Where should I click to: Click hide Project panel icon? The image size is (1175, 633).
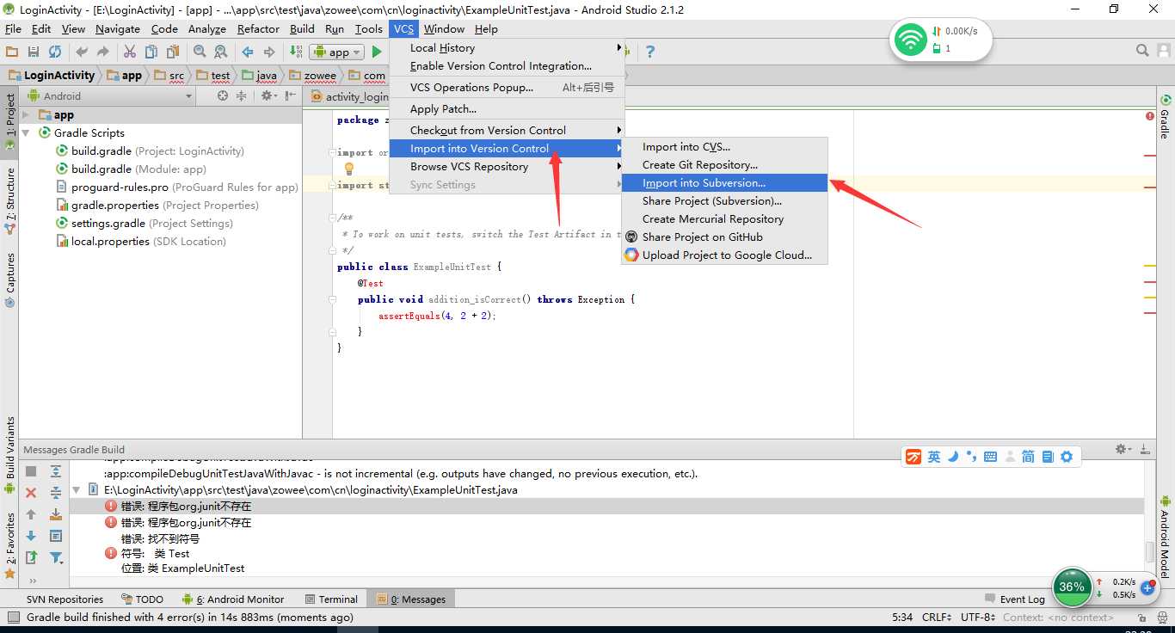(290, 96)
